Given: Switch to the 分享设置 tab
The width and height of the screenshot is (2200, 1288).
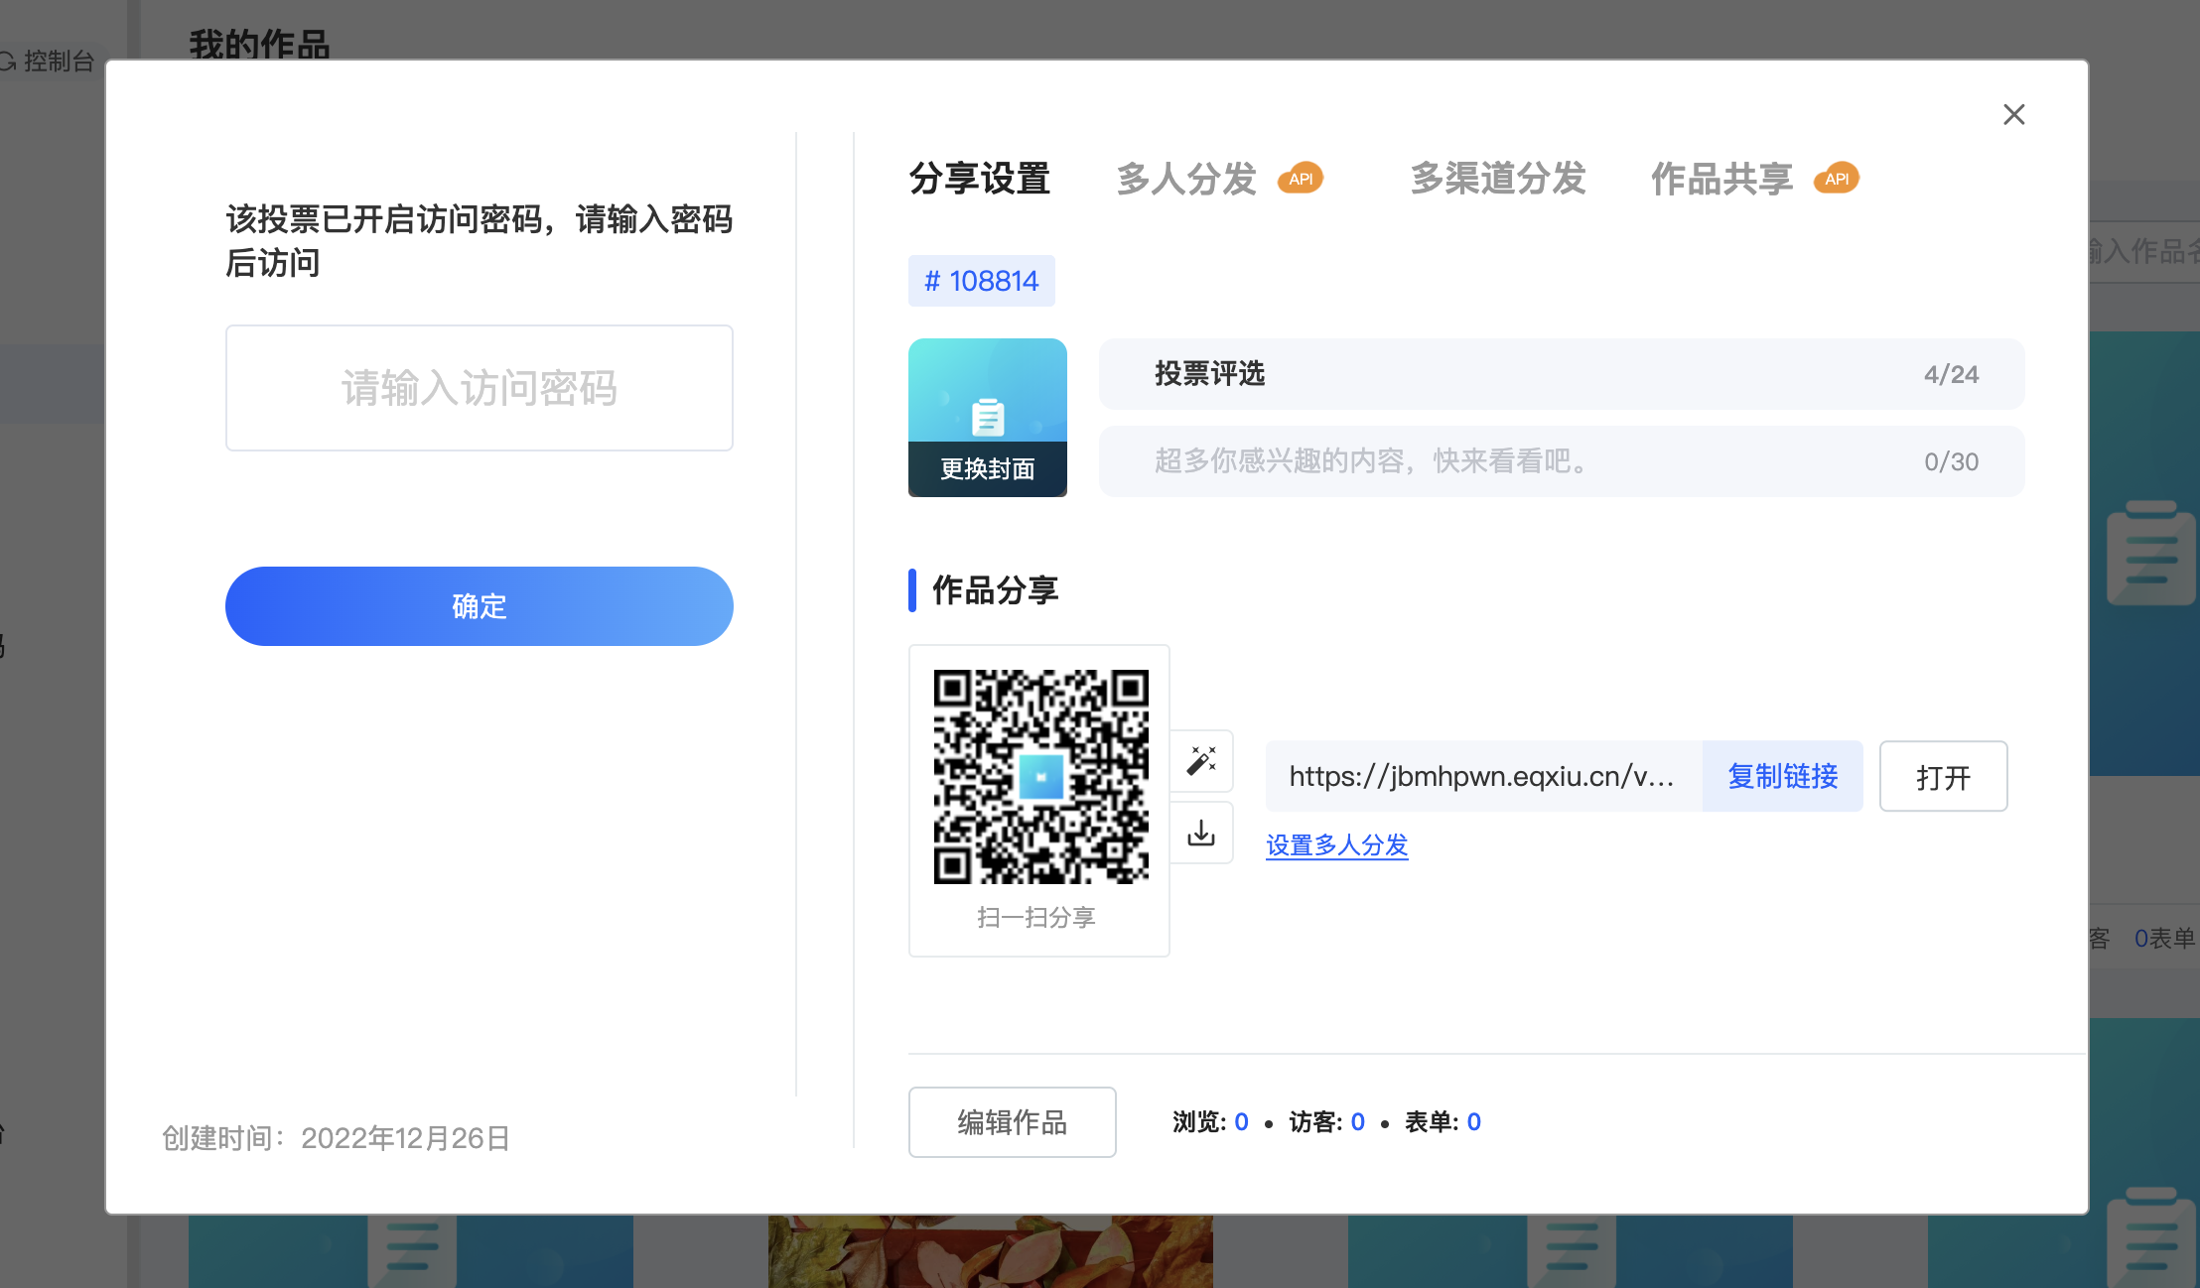Looking at the screenshot, I should pos(980,179).
